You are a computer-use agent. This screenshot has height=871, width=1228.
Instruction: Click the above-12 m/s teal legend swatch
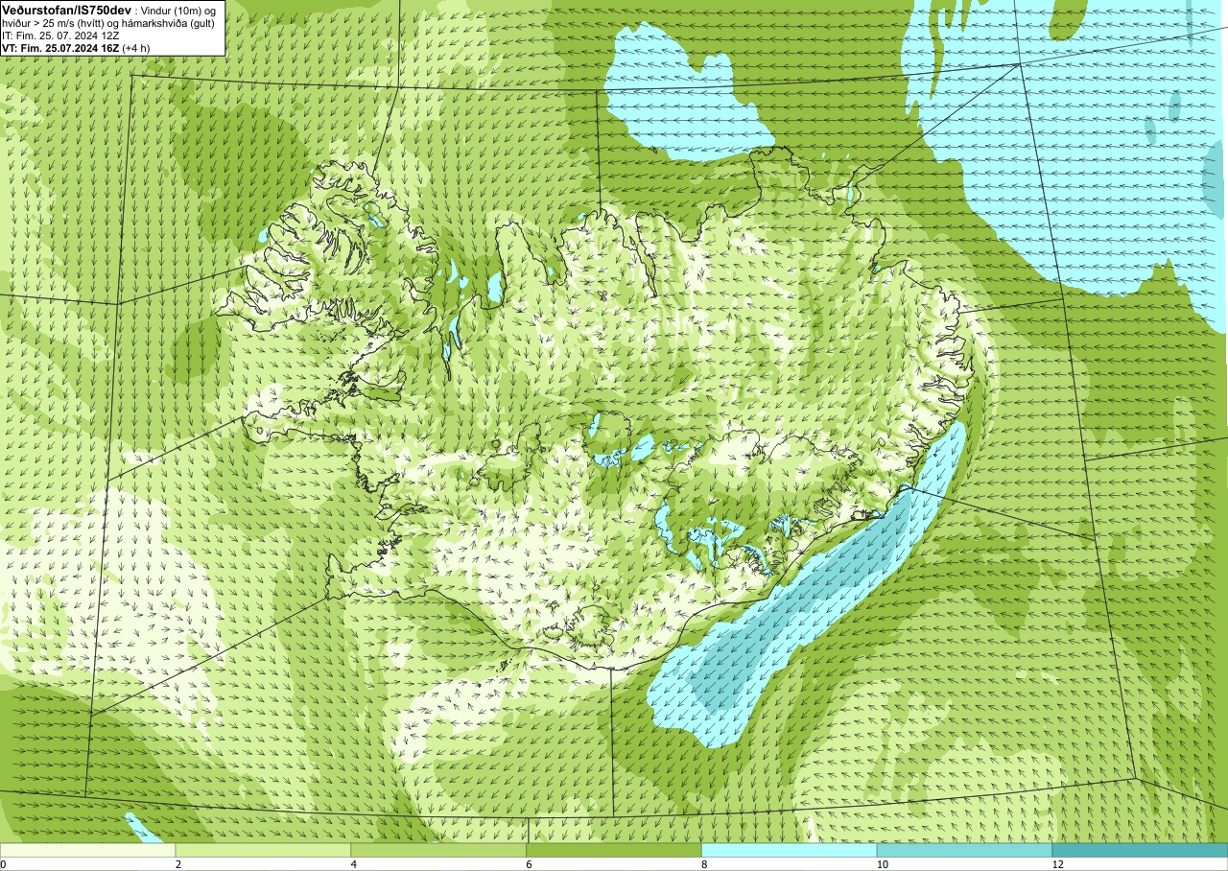click(1140, 850)
